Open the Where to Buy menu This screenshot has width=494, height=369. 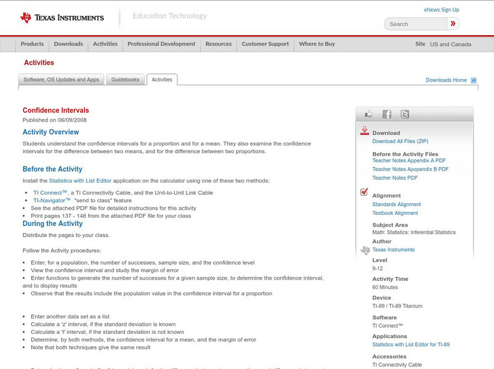tap(317, 44)
